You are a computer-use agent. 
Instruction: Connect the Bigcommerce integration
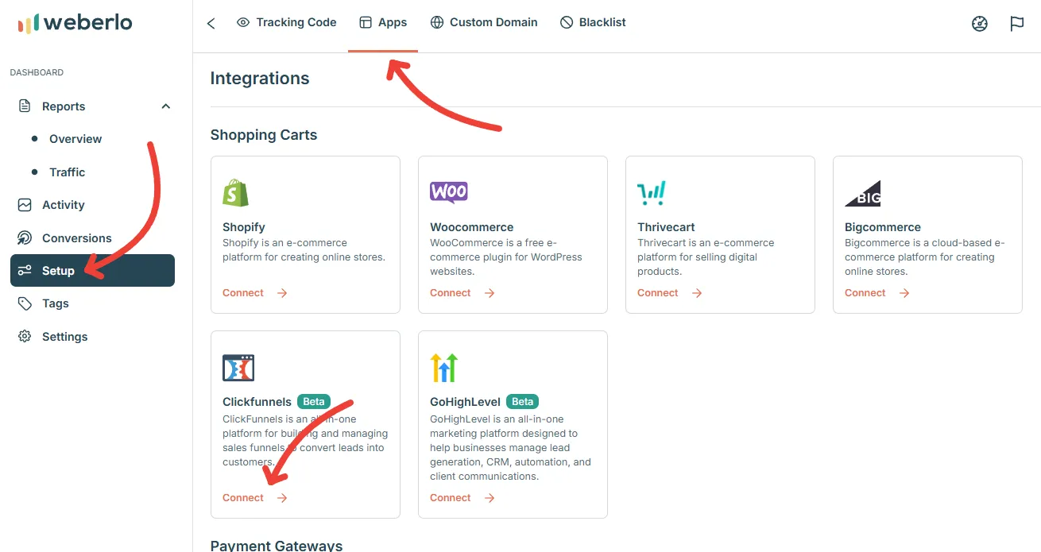(877, 293)
